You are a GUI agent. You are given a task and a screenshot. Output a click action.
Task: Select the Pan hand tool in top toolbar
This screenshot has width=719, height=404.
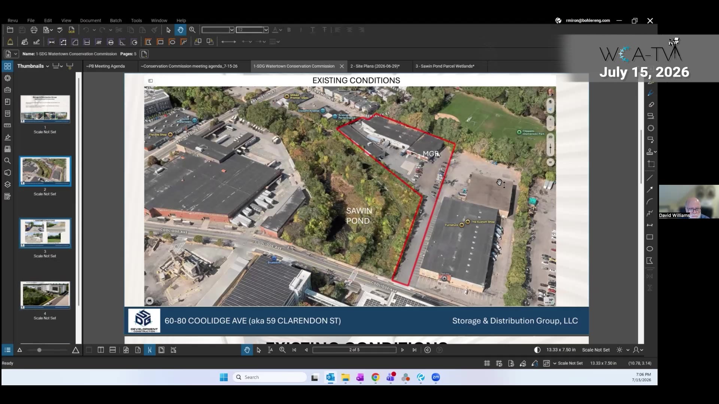[180, 30]
